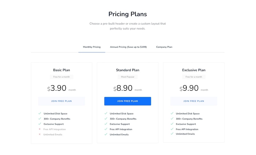Click the Basic Plan Unlimited Disk Space checkmark
The image size is (256, 155).
click(x=40, y=113)
